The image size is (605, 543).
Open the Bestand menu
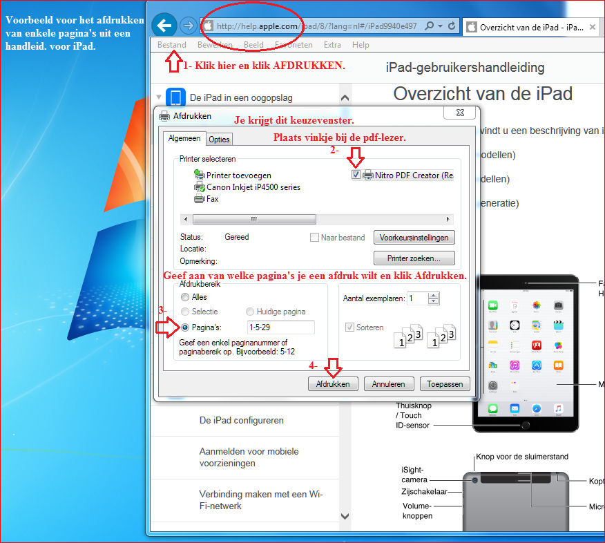point(171,45)
